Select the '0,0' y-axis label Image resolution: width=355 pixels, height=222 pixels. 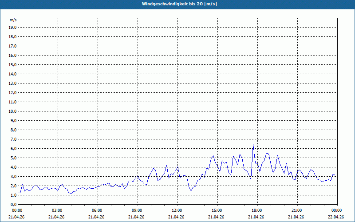(13, 204)
